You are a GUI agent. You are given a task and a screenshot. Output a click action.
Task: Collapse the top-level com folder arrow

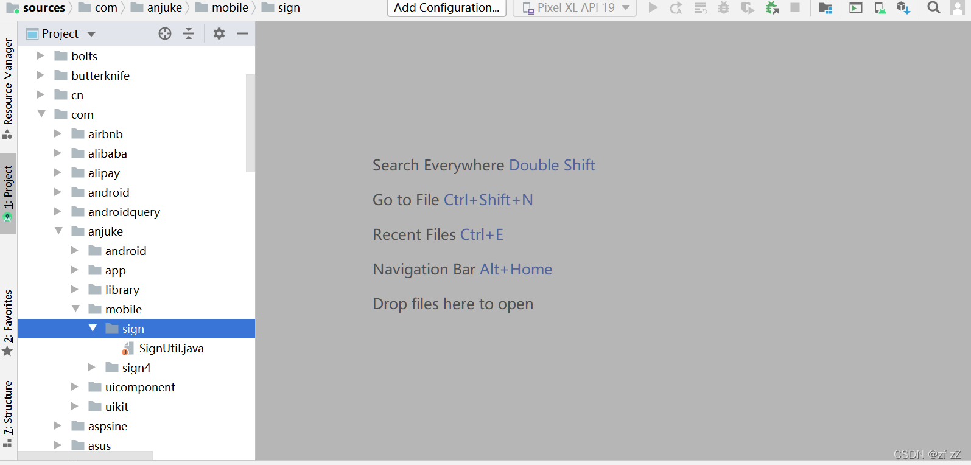[x=41, y=114]
